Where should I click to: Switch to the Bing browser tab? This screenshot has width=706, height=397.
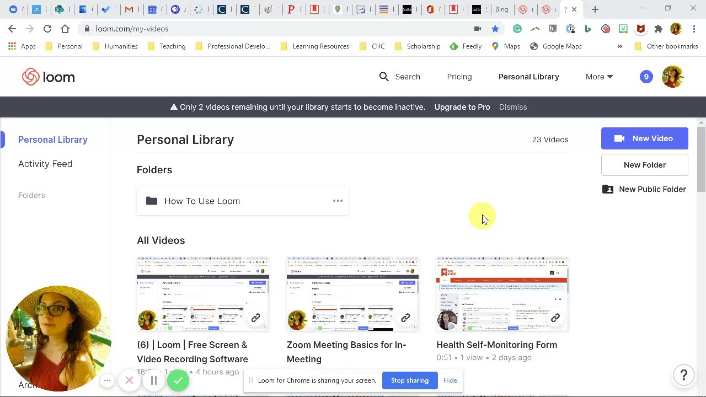point(501,9)
